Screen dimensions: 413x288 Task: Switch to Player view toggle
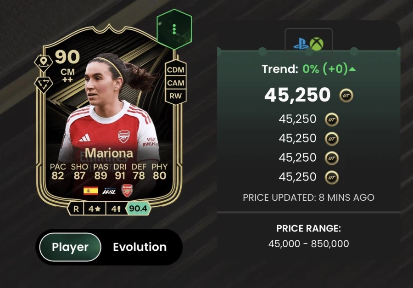pyautogui.click(x=70, y=247)
